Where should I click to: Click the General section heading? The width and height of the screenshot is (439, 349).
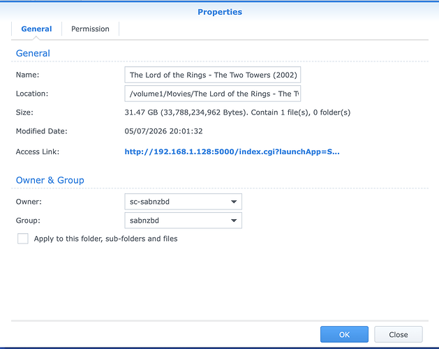pos(33,53)
